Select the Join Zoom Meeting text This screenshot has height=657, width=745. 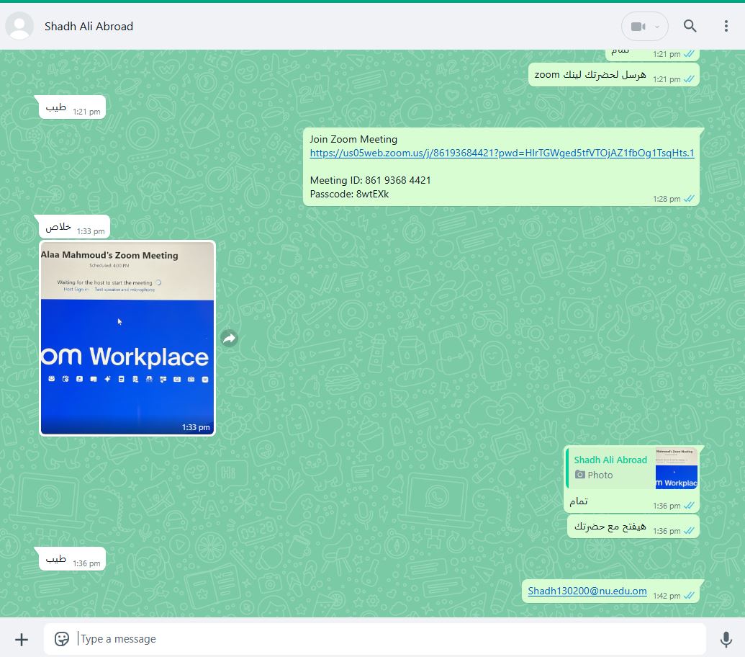pos(353,139)
